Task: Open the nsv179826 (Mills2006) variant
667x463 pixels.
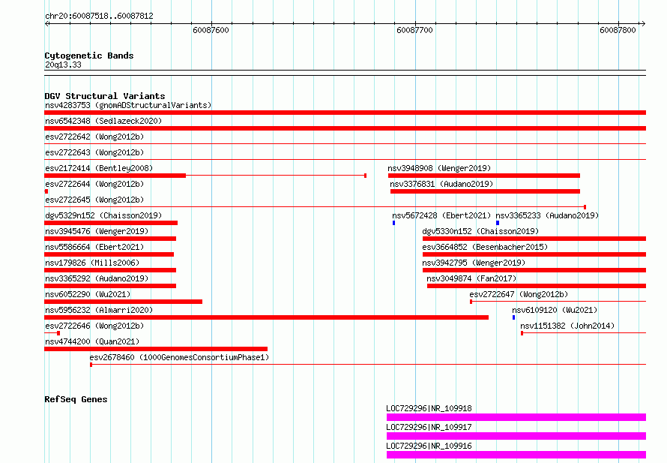Action: pyautogui.click(x=92, y=263)
